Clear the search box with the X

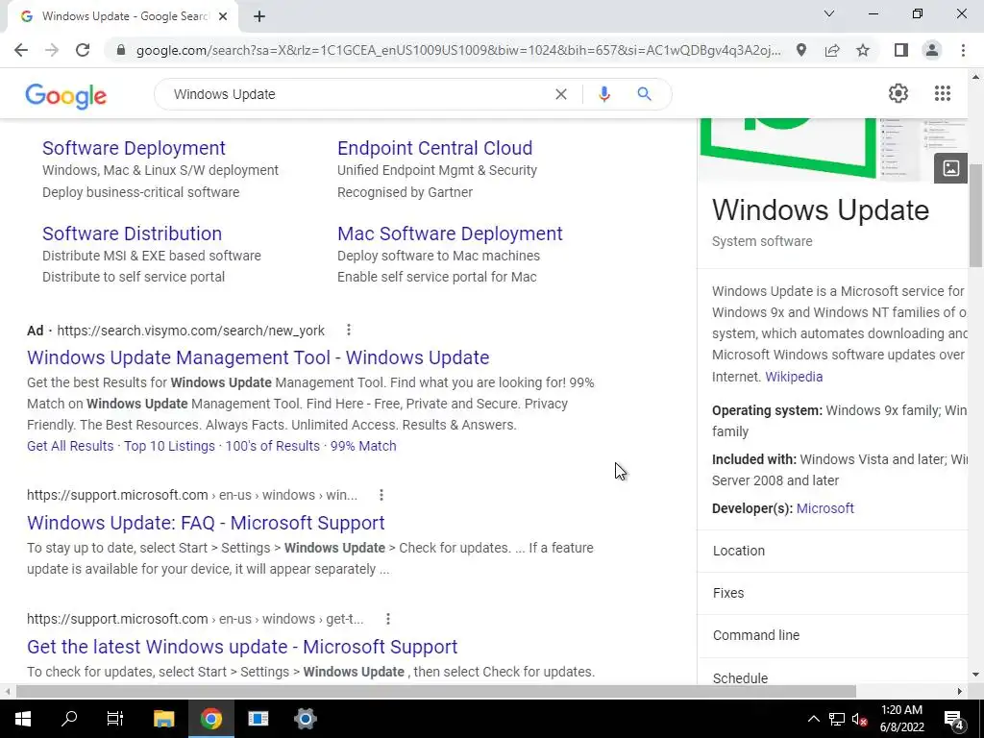tap(561, 94)
